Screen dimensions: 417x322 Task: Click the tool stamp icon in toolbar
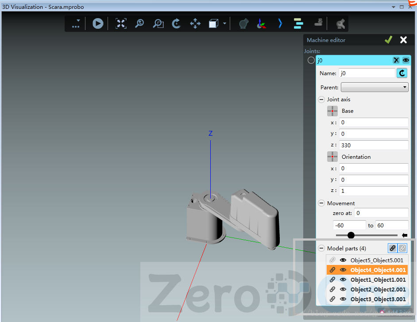click(318, 23)
